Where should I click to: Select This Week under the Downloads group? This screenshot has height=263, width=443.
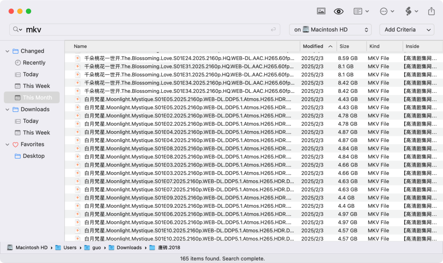click(x=36, y=133)
